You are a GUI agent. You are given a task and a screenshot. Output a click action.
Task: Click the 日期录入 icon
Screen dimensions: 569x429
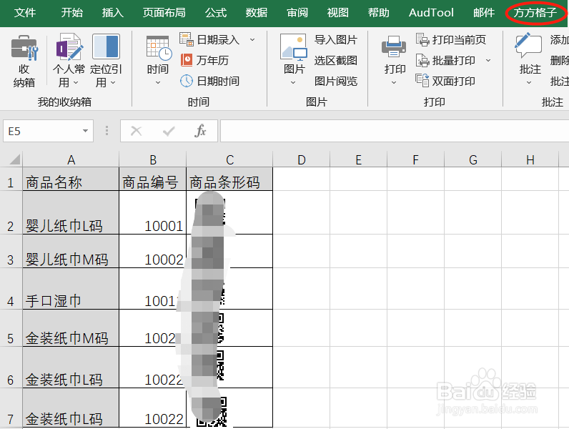click(187, 39)
